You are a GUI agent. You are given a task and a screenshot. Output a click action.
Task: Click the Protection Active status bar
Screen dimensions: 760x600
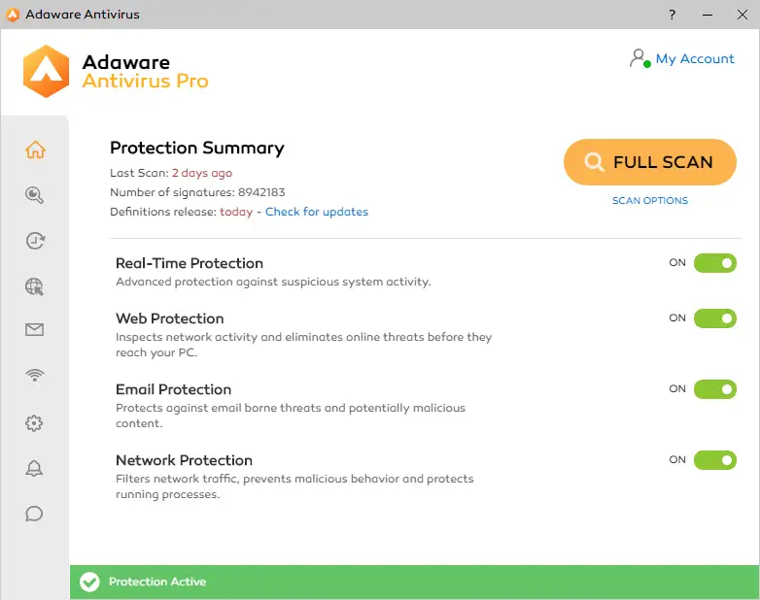[x=414, y=582]
